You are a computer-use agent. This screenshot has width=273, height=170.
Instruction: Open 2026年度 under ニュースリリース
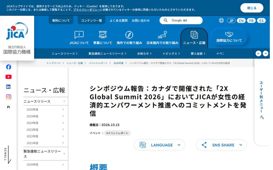coord(46,109)
